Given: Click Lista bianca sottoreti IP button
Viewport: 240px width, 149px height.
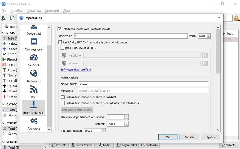Looking at the screenshot, I should tap(77, 110).
